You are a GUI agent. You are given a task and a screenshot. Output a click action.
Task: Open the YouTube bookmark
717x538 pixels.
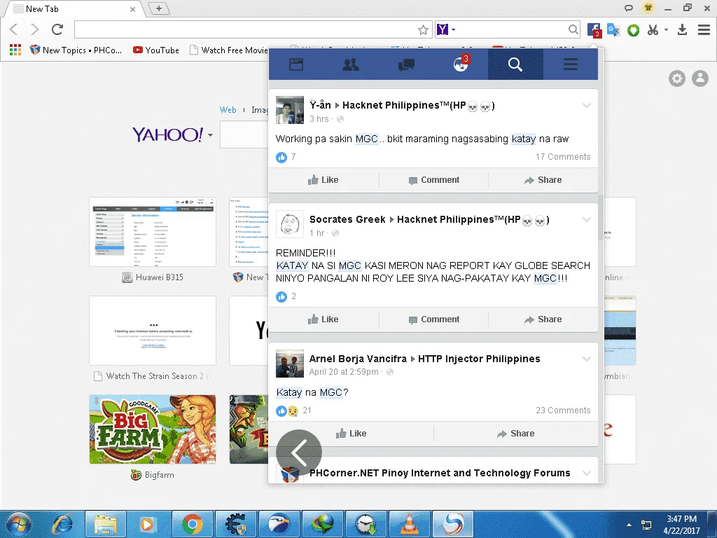(x=156, y=50)
